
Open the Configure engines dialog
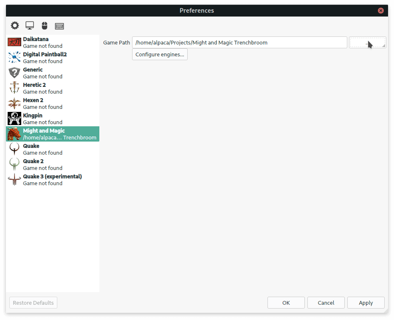[x=160, y=54]
